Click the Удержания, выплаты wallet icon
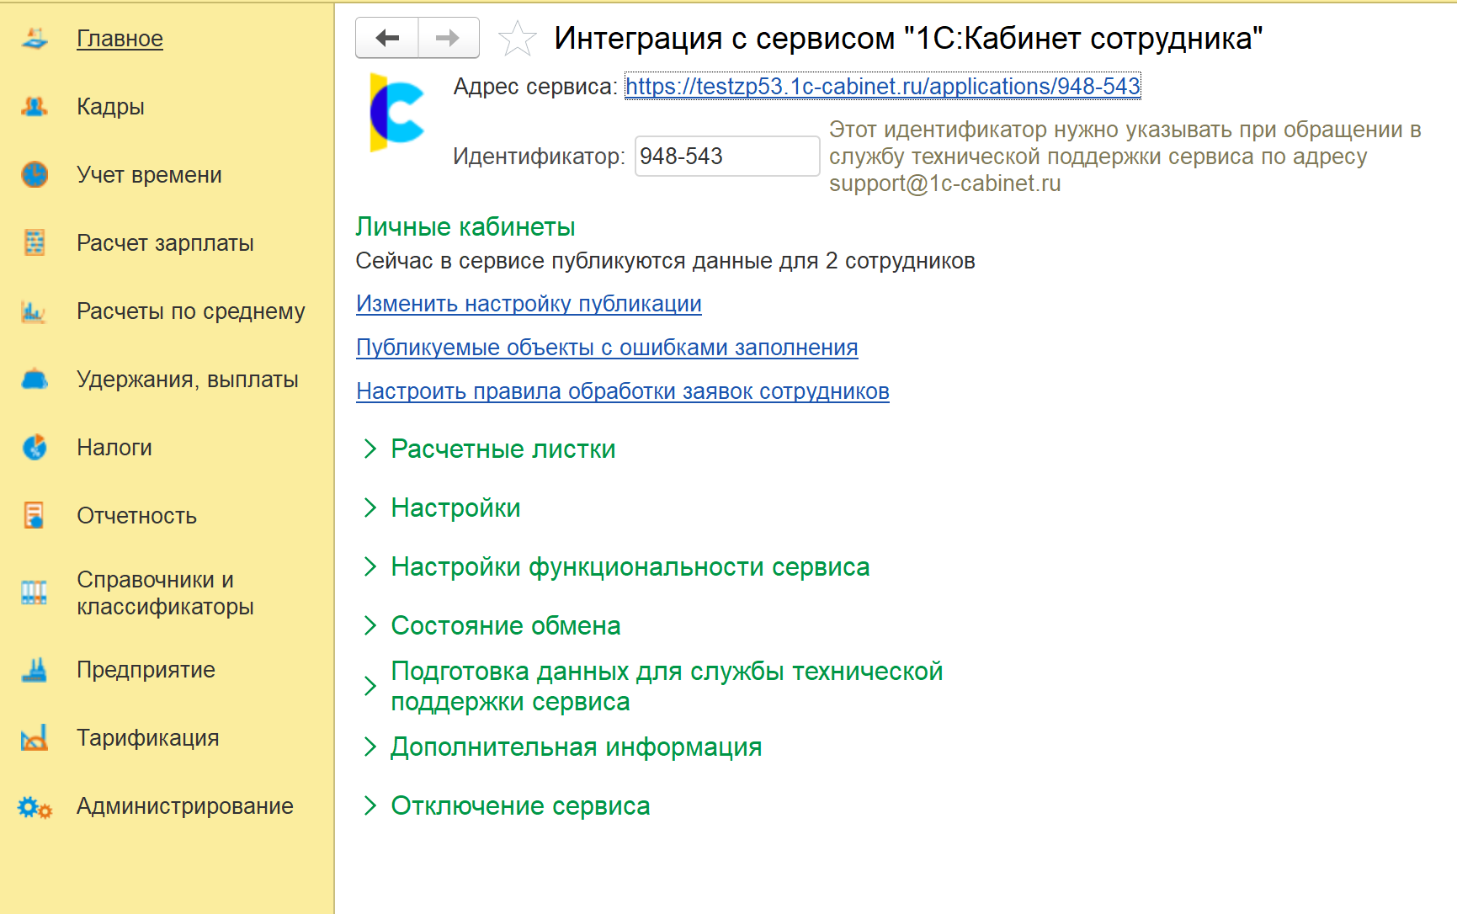The image size is (1457, 914). (x=35, y=380)
